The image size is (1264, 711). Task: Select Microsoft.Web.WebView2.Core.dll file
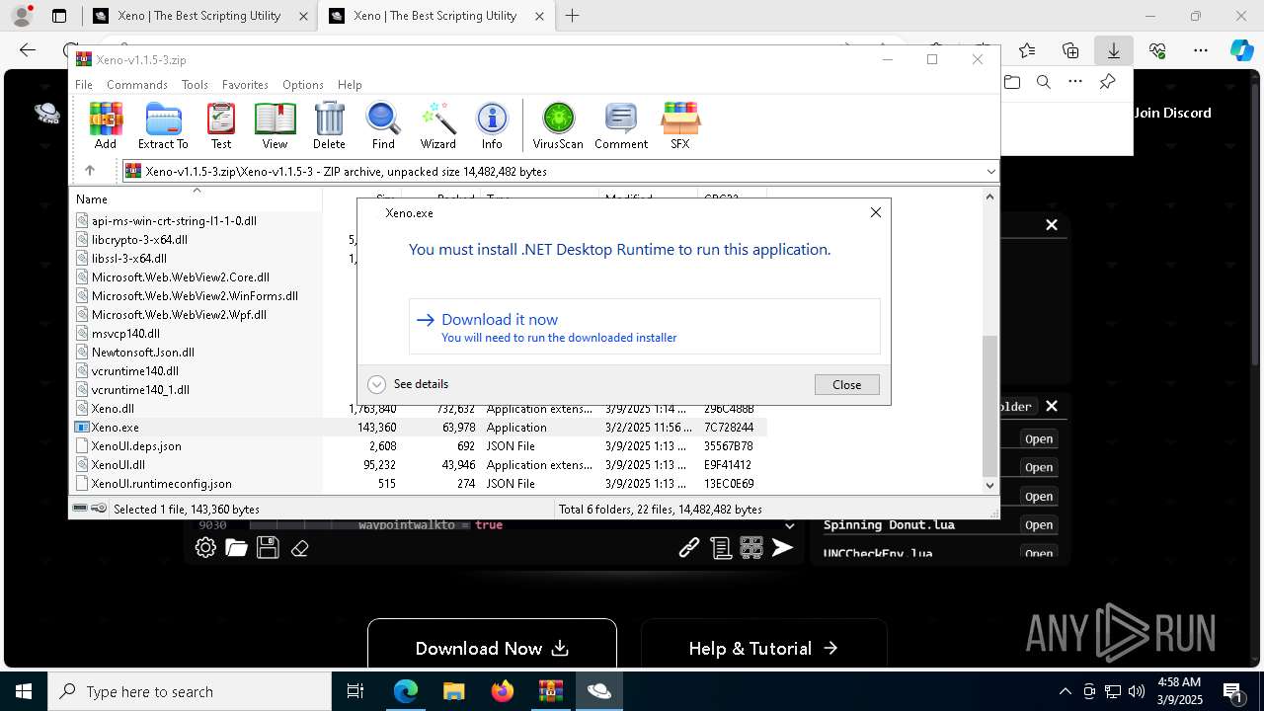pos(181,277)
